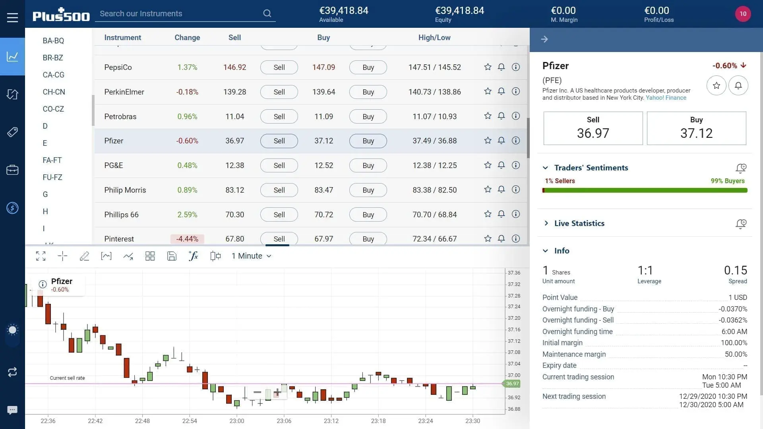The image size is (763, 429).
Task: Select the BA-BQ category
Action: pos(53,41)
